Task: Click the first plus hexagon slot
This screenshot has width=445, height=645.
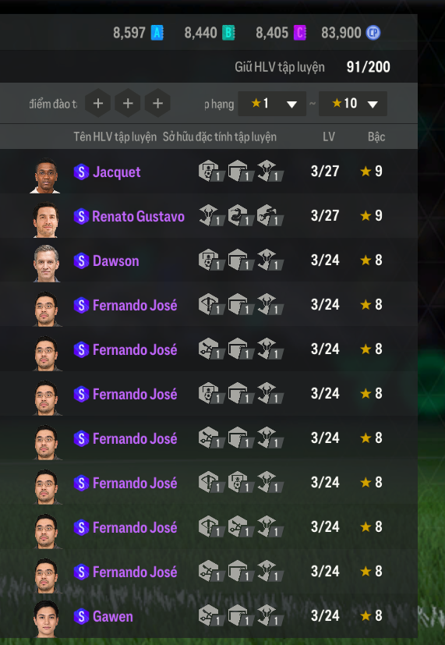Action: click(x=97, y=103)
